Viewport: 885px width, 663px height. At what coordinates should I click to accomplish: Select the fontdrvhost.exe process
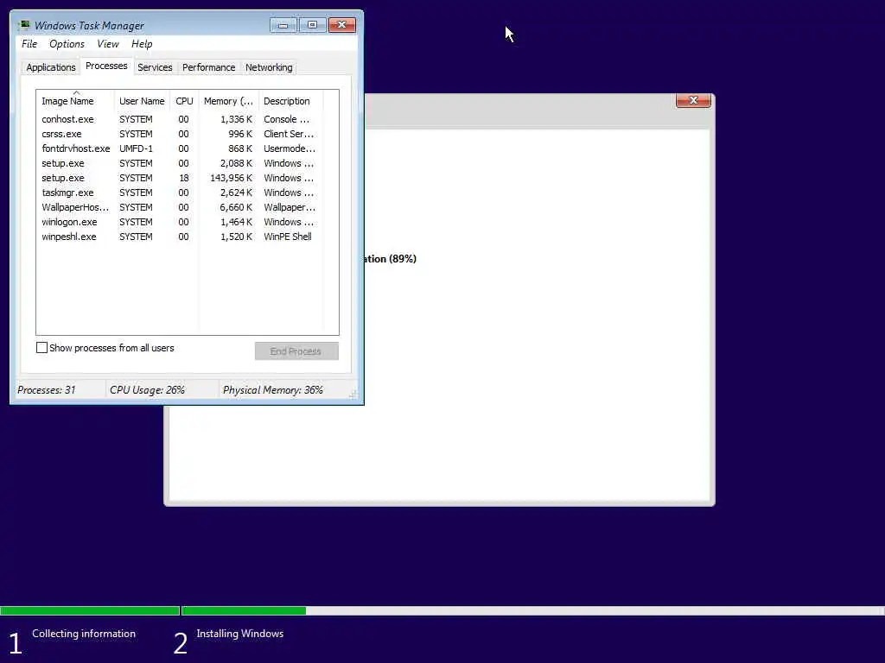[x=180, y=148]
